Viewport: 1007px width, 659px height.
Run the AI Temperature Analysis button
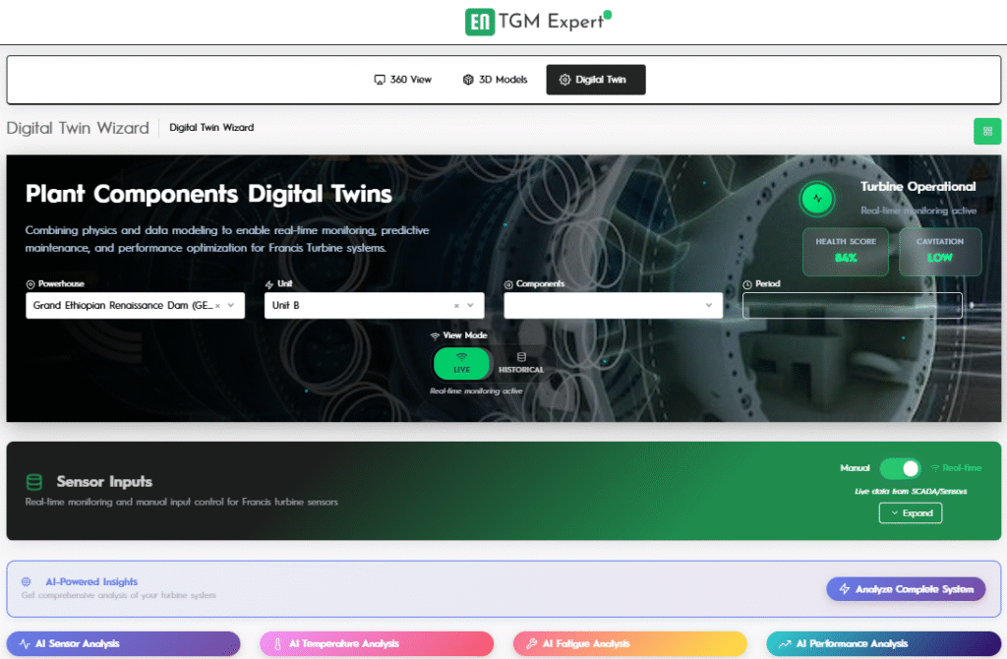[x=376, y=644]
